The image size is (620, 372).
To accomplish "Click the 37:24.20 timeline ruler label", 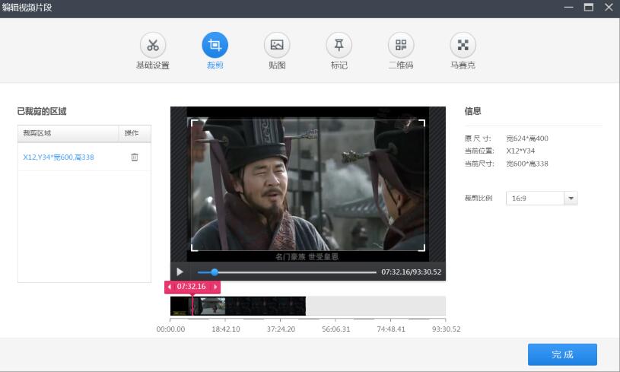I will coord(281,329).
